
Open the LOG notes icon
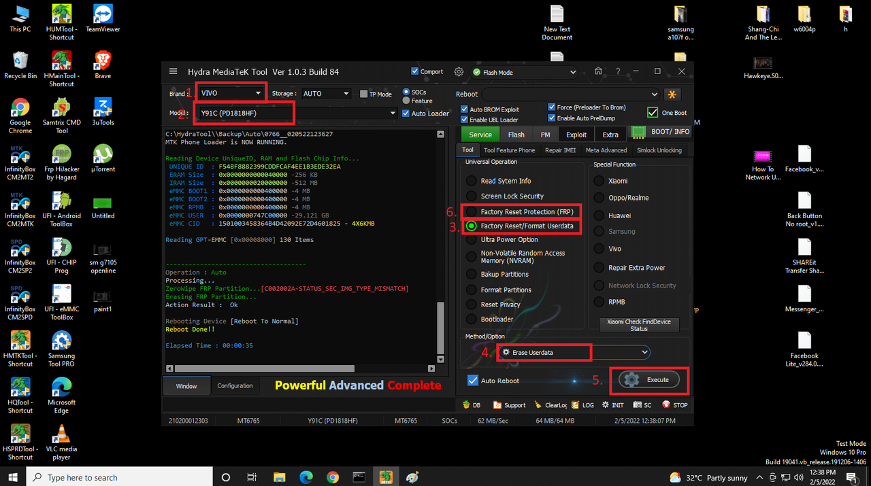(x=582, y=405)
